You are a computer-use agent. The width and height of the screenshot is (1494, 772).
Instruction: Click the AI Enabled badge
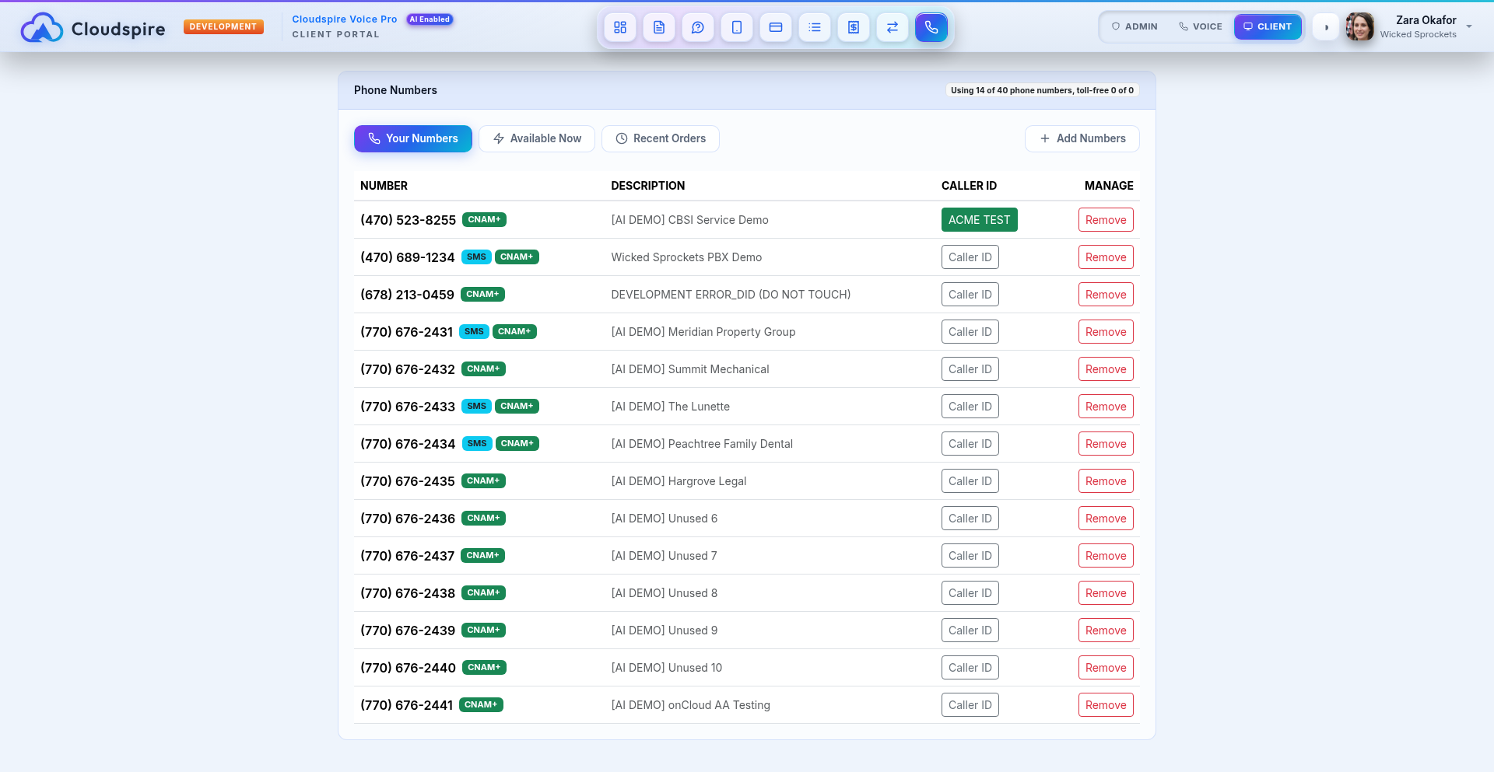(x=430, y=19)
